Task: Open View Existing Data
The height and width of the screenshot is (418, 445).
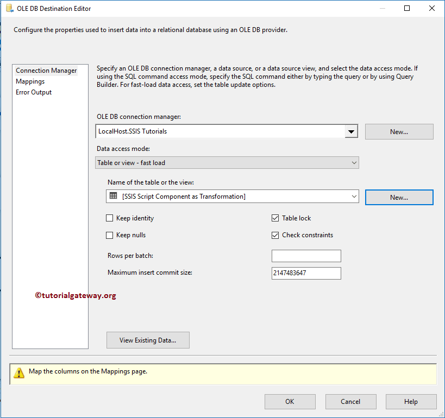Action: coord(147,340)
